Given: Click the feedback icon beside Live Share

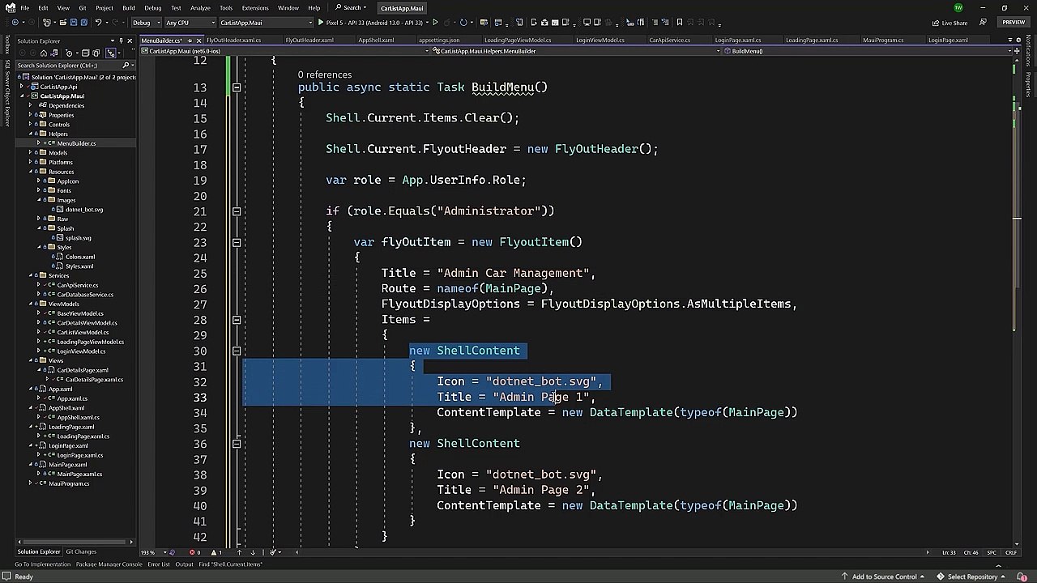Looking at the screenshot, I should click(x=981, y=23).
